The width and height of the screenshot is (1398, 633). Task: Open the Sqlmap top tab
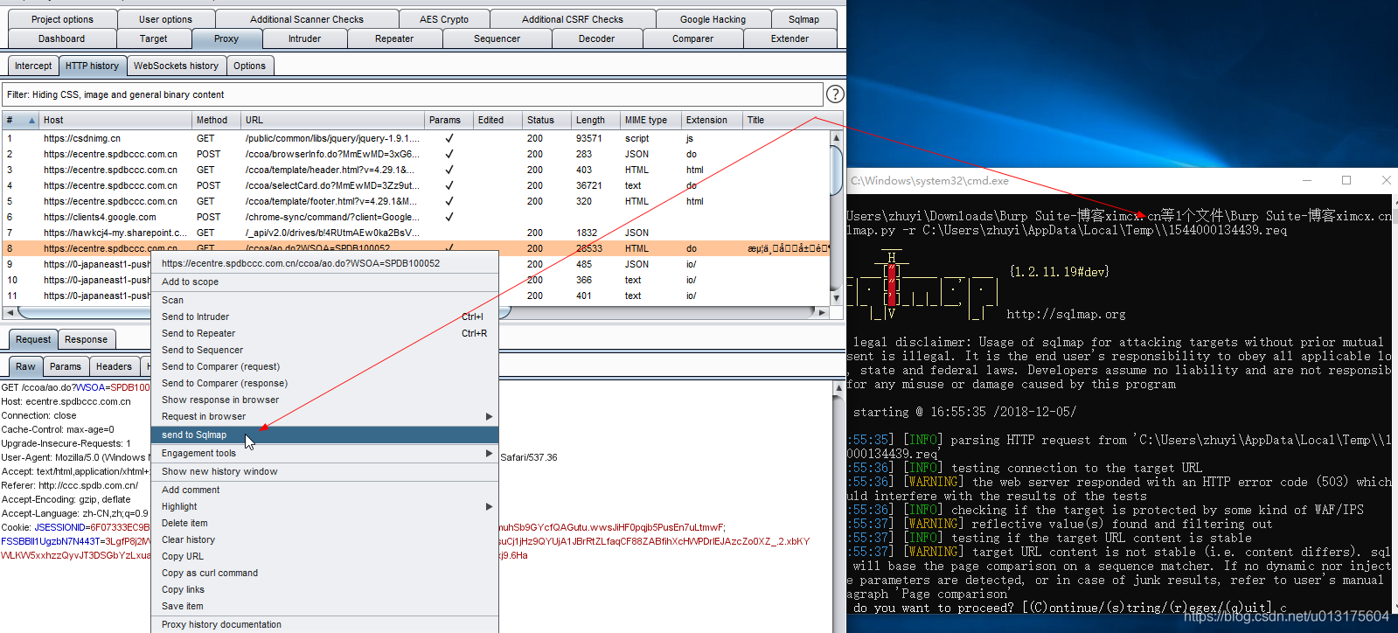coord(803,19)
